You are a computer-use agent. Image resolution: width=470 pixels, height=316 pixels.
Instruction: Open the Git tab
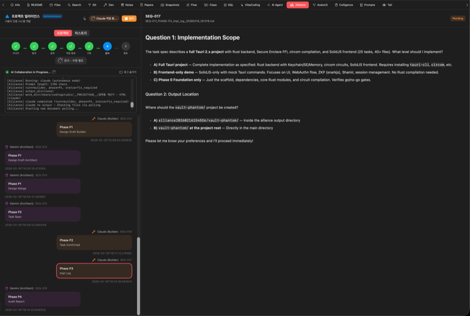92,5
